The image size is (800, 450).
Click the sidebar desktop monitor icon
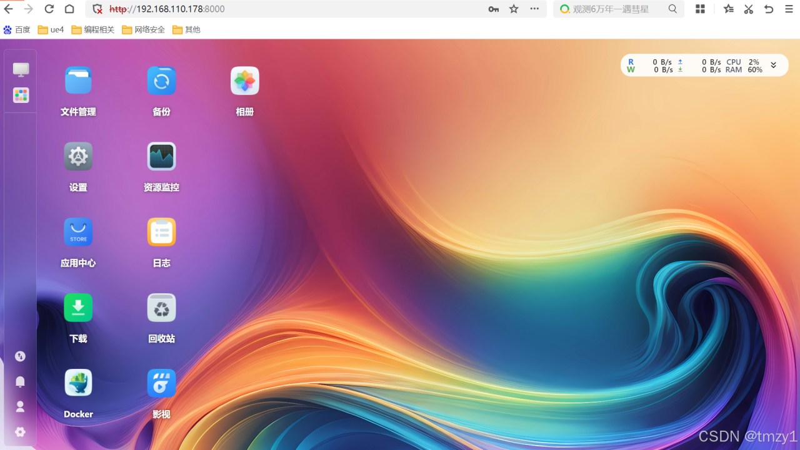[x=21, y=70]
